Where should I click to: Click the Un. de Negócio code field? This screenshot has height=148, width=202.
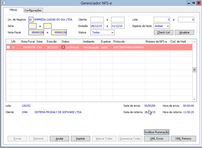tap(31, 20)
